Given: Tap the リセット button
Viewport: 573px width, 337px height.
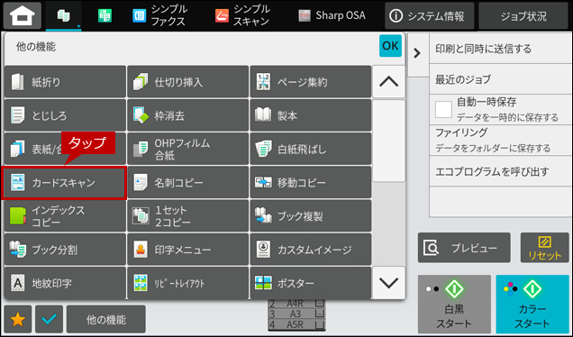Looking at the screenshot, I should [544, 248].
